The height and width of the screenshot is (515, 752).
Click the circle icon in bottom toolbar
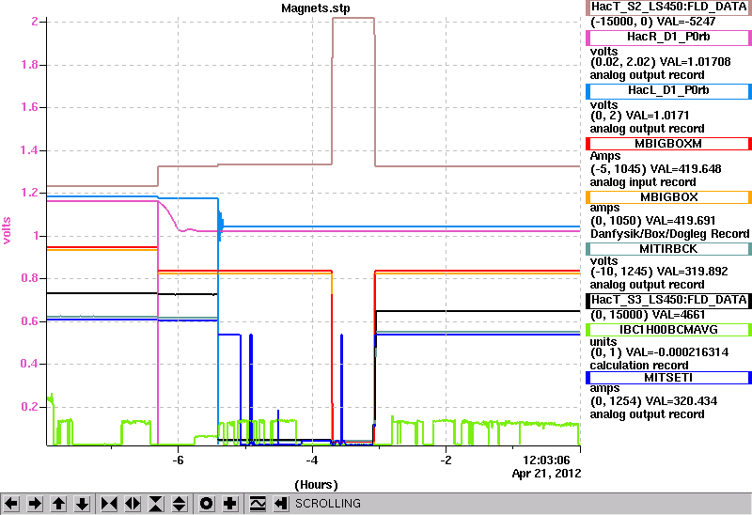click(207, 504)
